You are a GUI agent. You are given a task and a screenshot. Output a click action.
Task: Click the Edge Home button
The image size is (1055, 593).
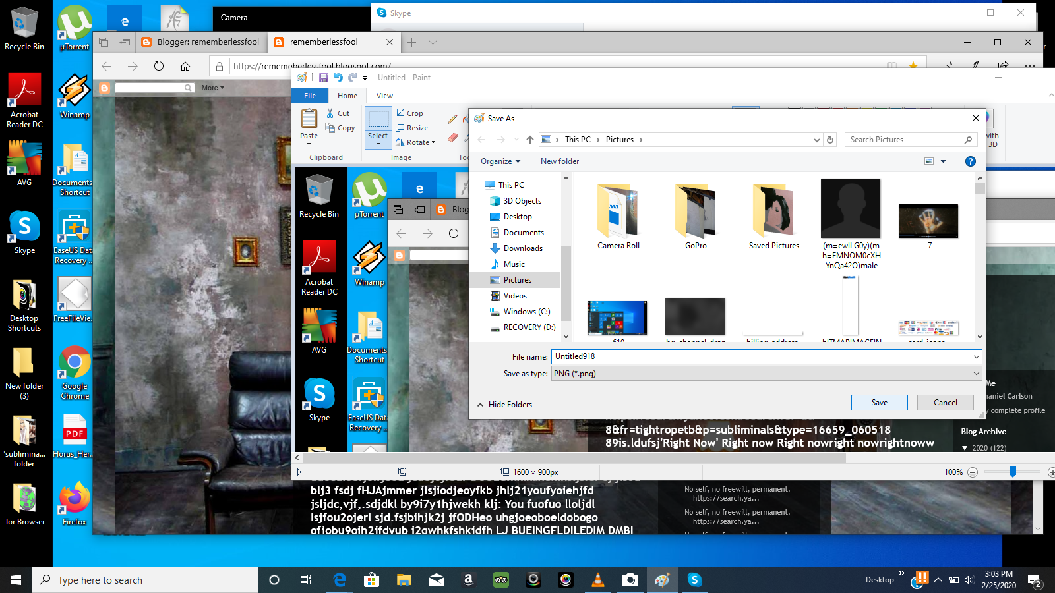tap(185, 66)
